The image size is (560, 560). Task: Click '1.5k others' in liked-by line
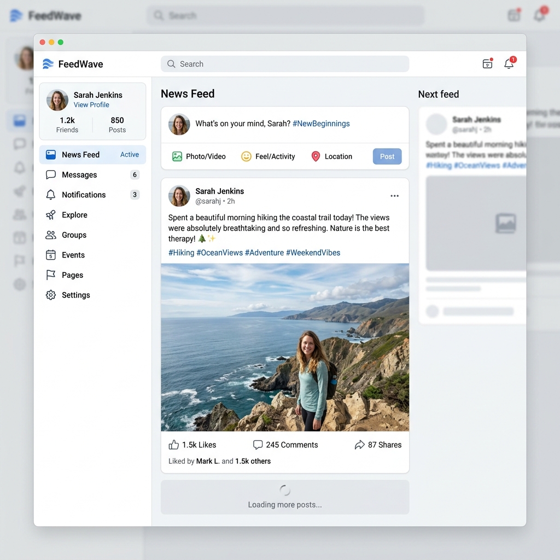click(x=253, y=461)
